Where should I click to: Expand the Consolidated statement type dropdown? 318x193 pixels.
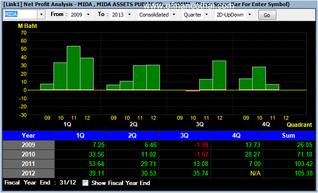tap(174, 15)
